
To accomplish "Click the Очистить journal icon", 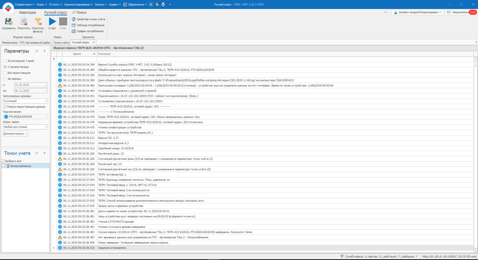I will pos(24,22).
